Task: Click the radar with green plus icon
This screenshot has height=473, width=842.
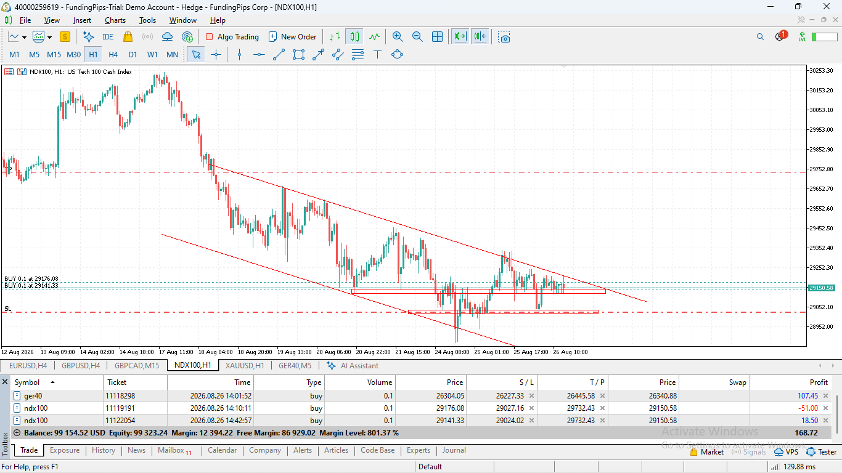Action: pos(187,37)
